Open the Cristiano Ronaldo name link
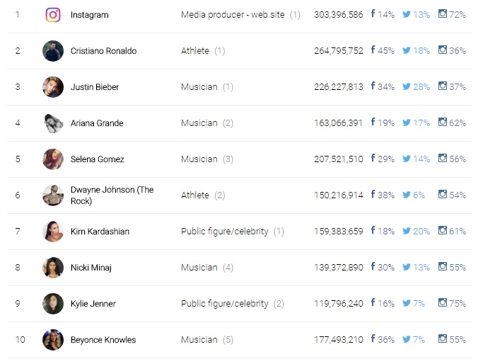Image resolution: width=483 pixels, height=359 pixels. pyautogui.click(x=103, y=51)
